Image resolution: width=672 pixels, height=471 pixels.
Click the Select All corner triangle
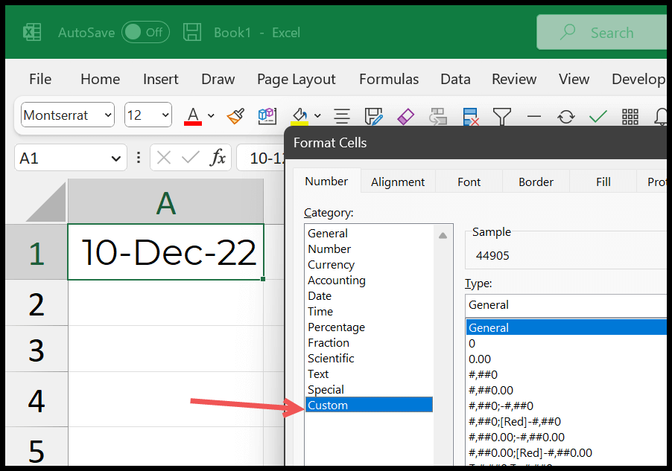pyautogui.click(x=46, y=202)
